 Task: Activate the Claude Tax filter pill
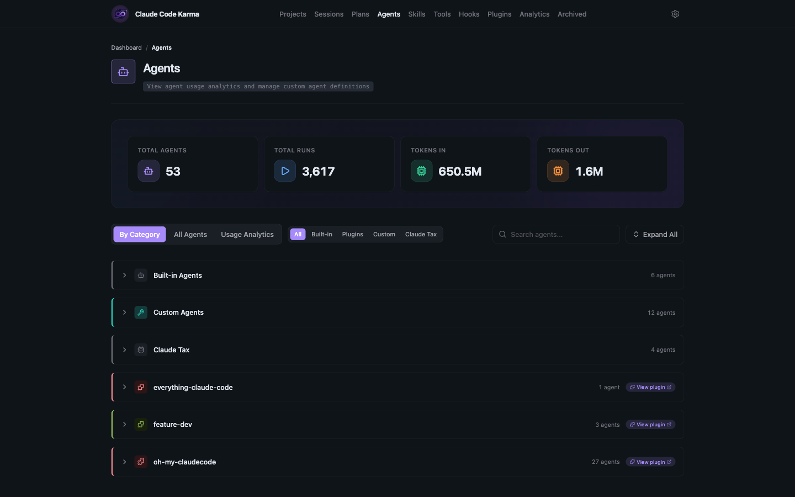421,234
